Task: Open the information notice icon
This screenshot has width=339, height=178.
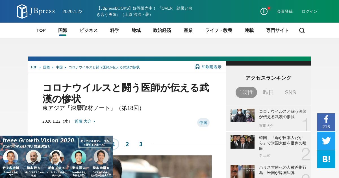Action: coord(264,11)
